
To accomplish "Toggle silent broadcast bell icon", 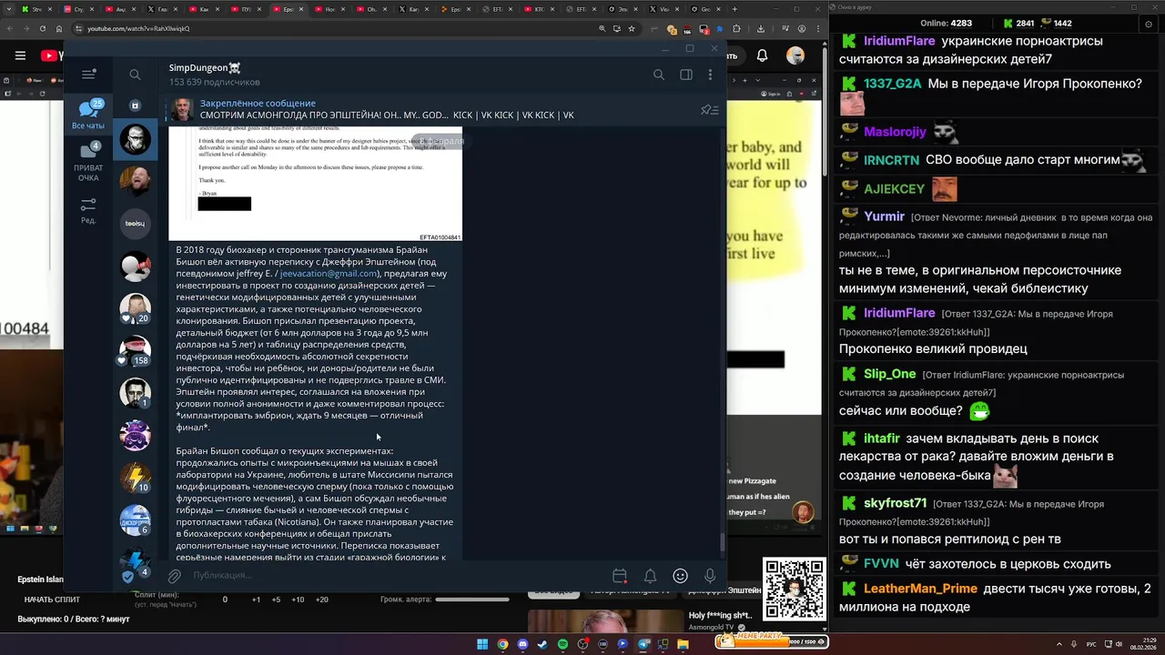I will 650,576.
